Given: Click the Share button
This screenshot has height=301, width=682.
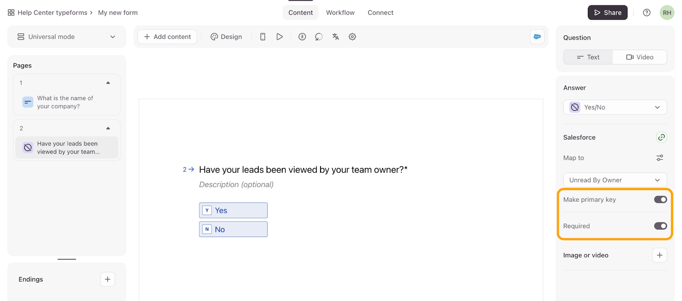Looking at the screenshot, I should (x=607, y=13).
